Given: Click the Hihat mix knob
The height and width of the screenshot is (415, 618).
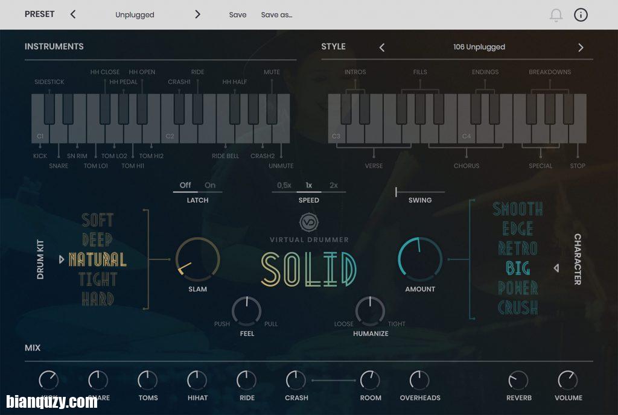Looking at the screenshot, I should (x=197, y=381).
